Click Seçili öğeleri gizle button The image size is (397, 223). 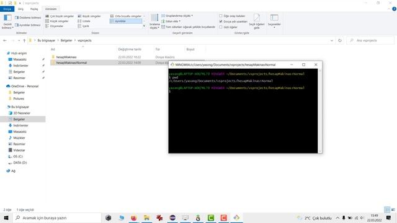click(257, 22)
